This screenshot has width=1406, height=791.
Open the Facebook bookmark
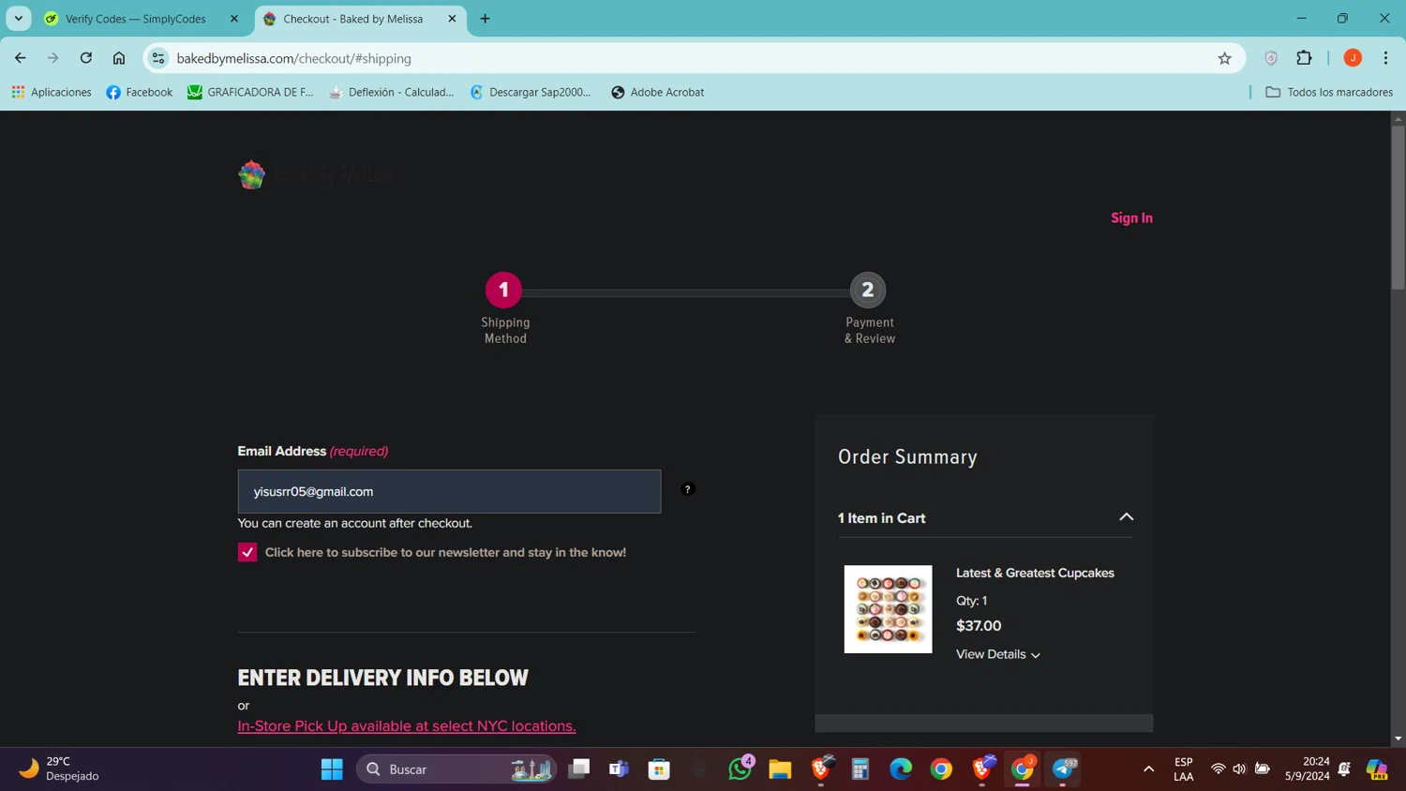click(x=140, y=92)
